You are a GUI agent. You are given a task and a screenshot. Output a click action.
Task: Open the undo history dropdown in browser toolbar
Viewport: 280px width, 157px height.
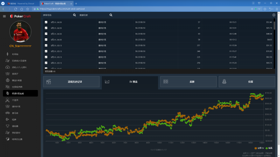coord(272,9)
